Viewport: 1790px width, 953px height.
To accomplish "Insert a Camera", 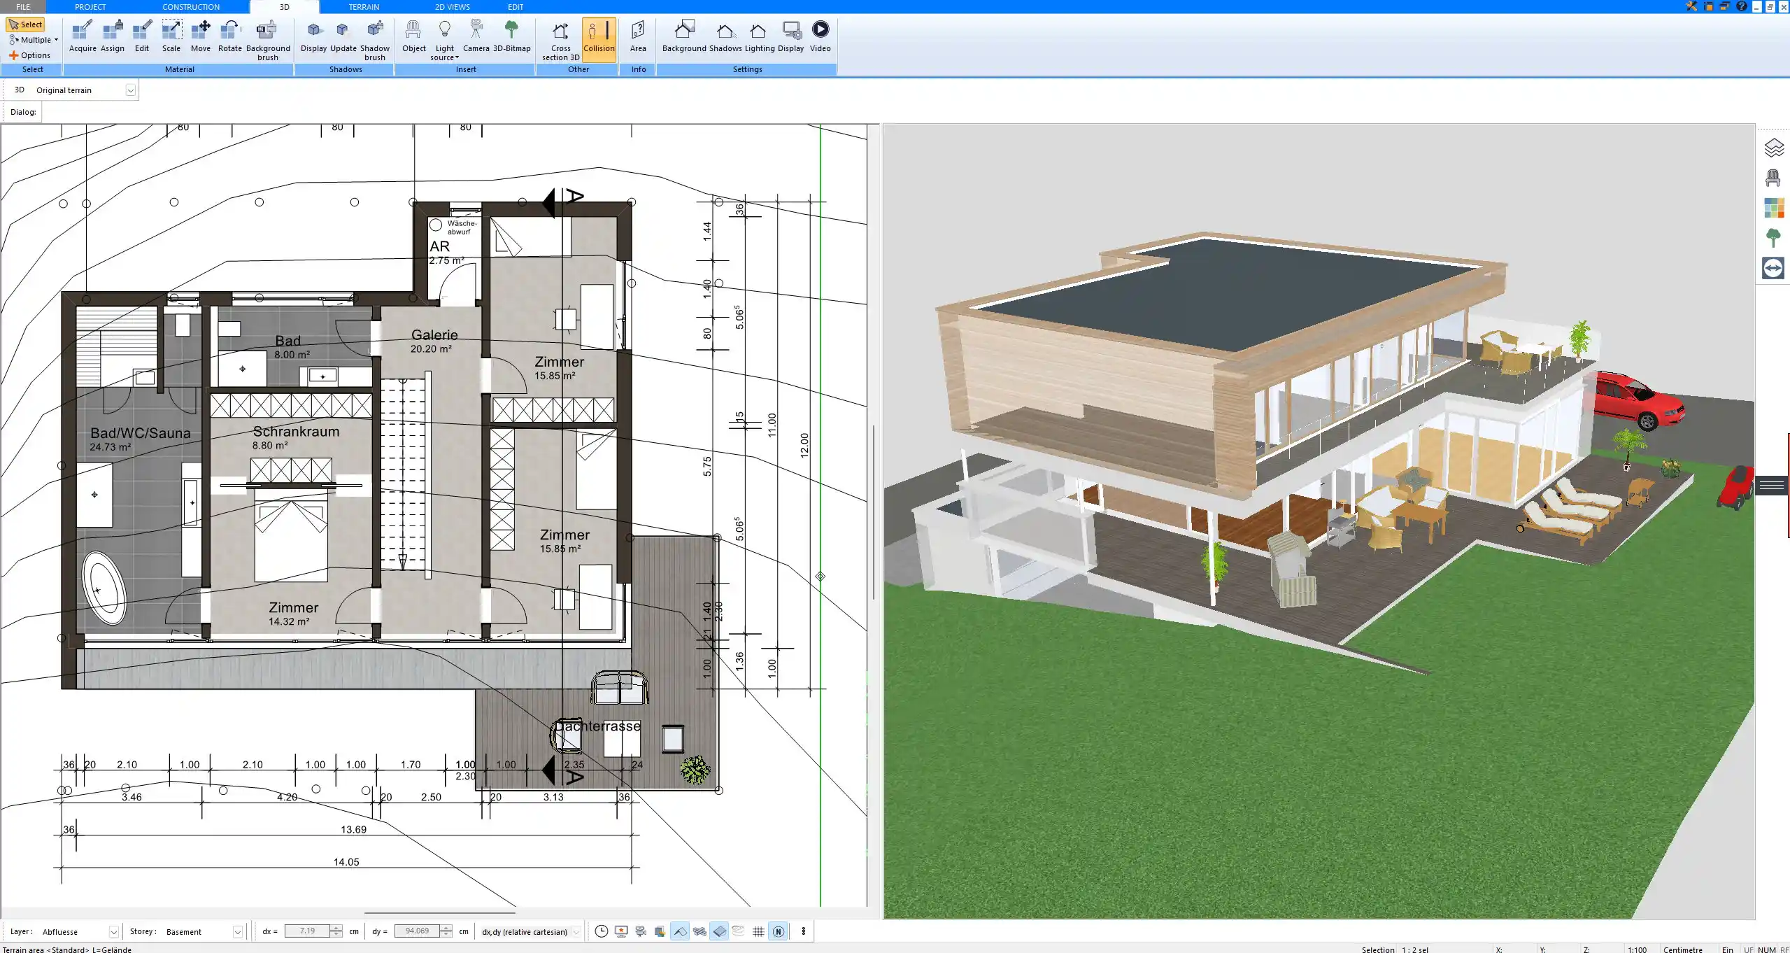I will (476, 36).
